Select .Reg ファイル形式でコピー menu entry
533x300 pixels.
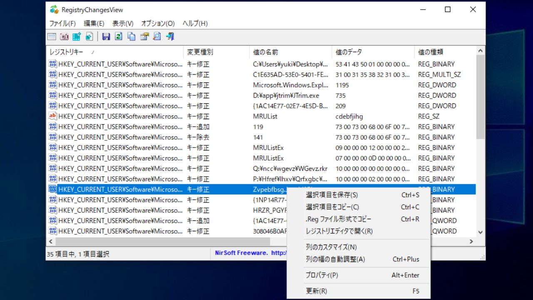point(359,219)
